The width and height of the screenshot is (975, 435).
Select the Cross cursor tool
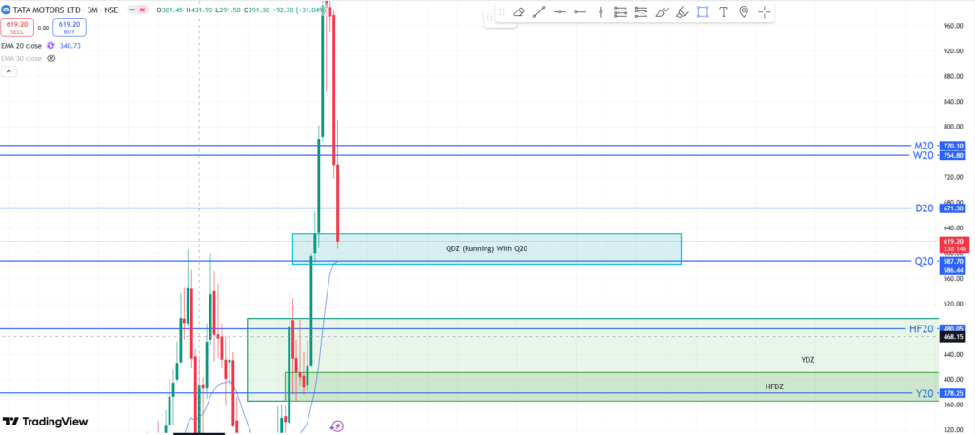tap(765, 11)
